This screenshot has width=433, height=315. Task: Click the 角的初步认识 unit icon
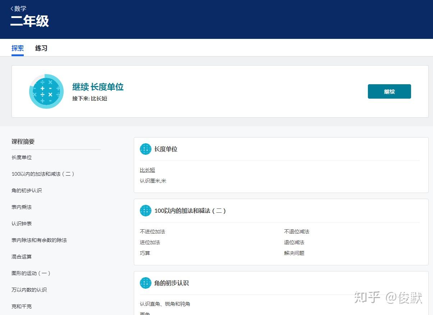click(x=146, y=283)
